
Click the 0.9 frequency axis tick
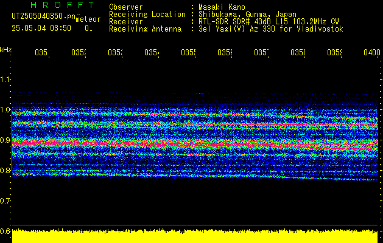5,140
